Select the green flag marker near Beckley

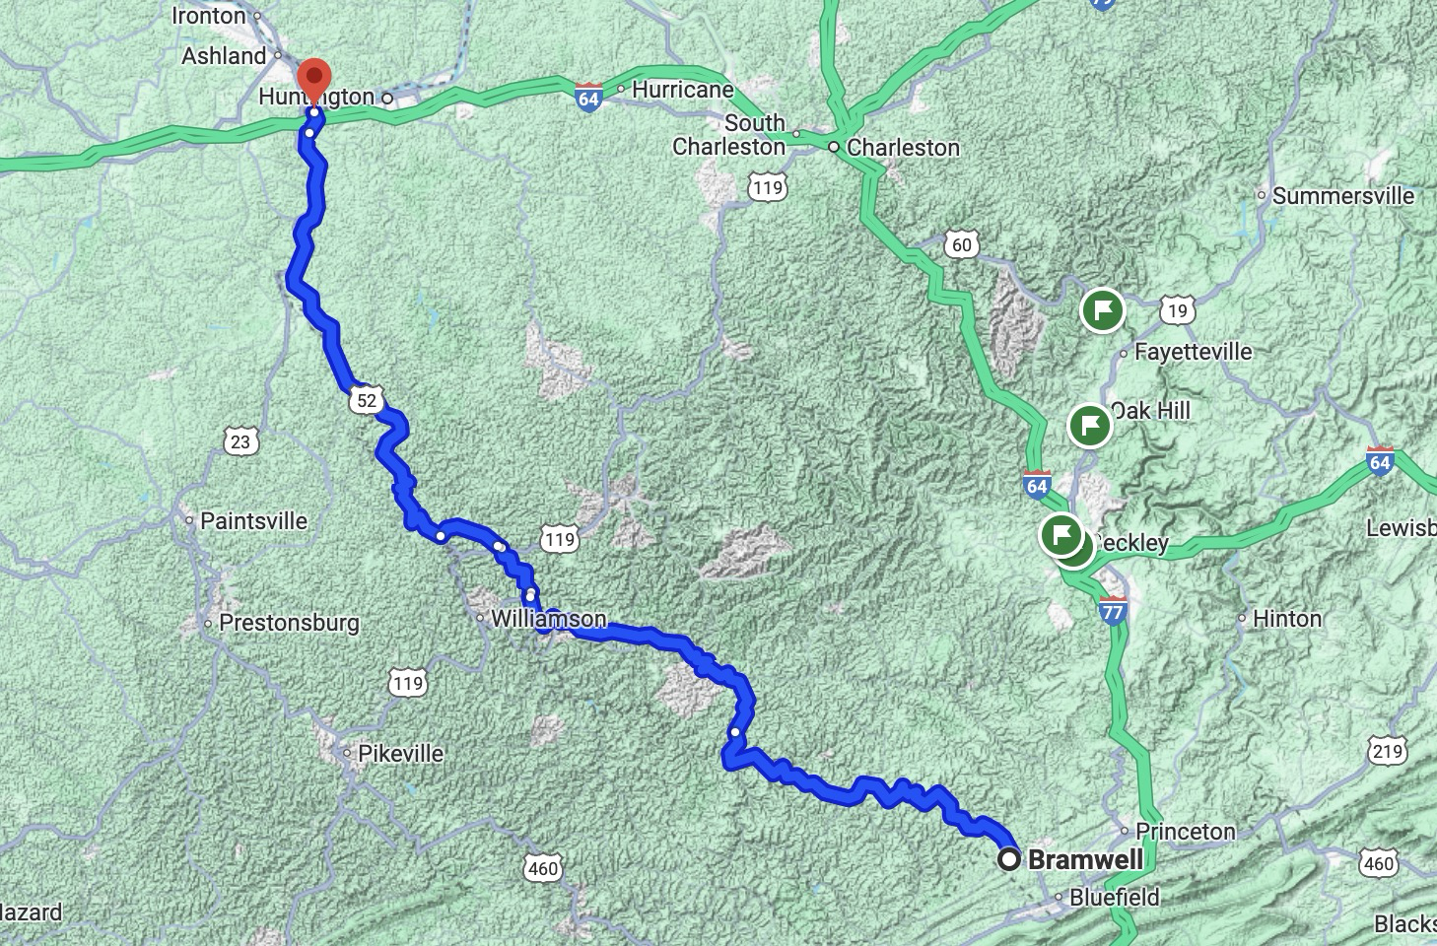(x=1061, y=536)
